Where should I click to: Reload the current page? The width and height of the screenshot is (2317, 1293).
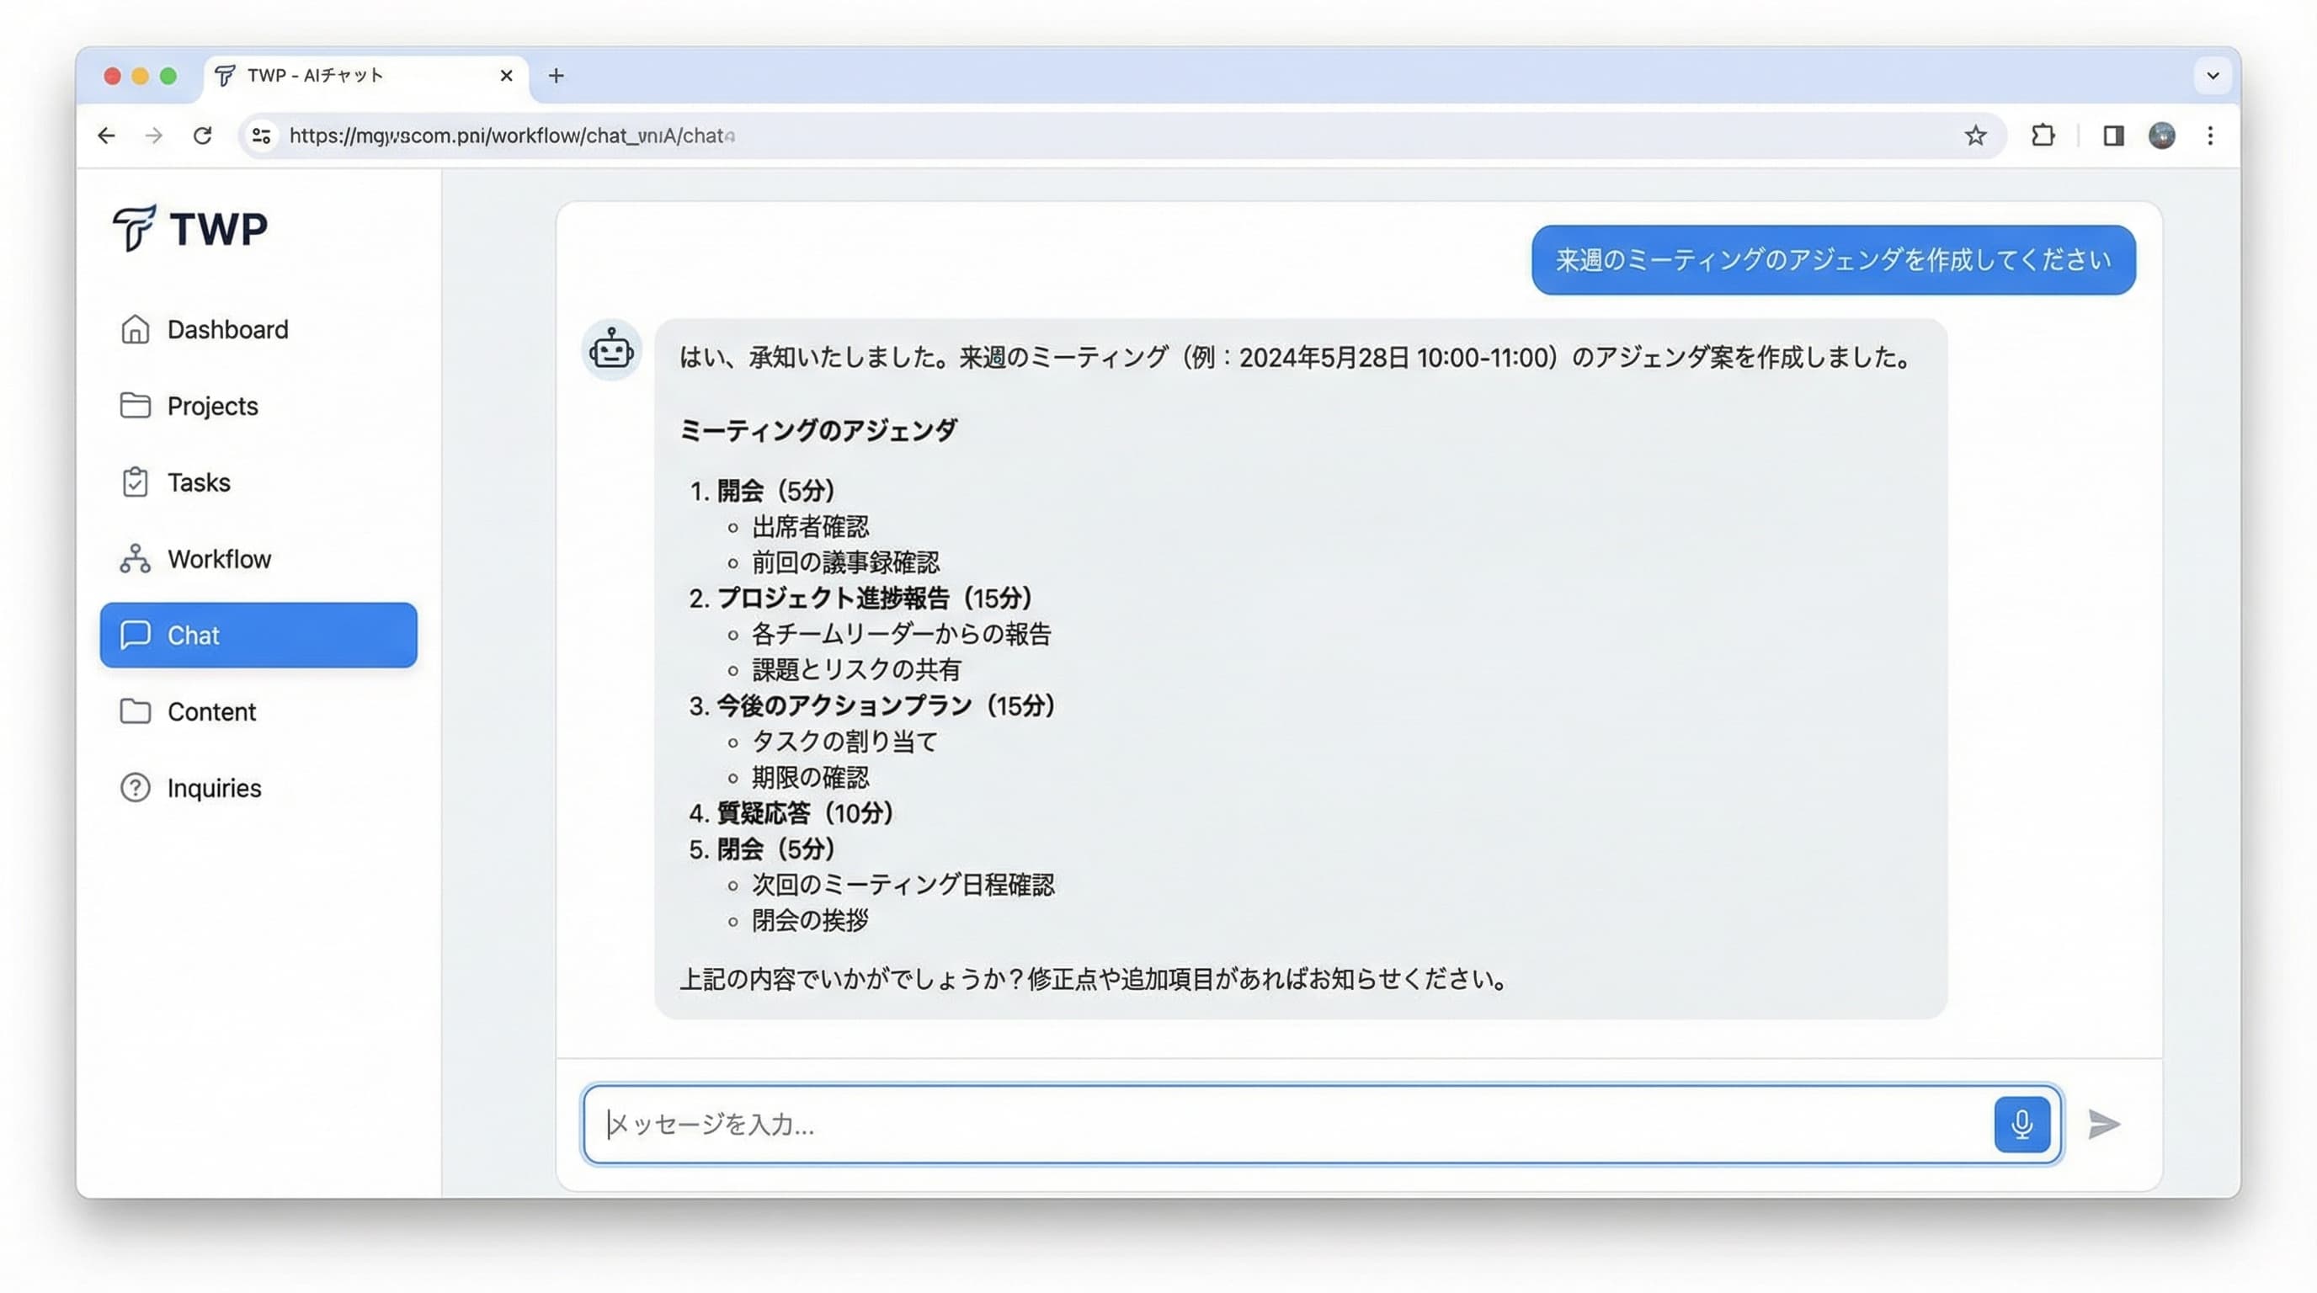click(x=202, y=136)
